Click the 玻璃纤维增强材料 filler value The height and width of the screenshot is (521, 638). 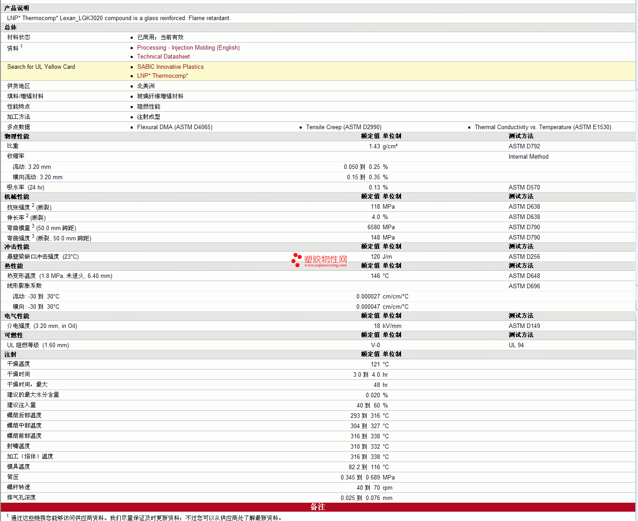click(160, 97)
